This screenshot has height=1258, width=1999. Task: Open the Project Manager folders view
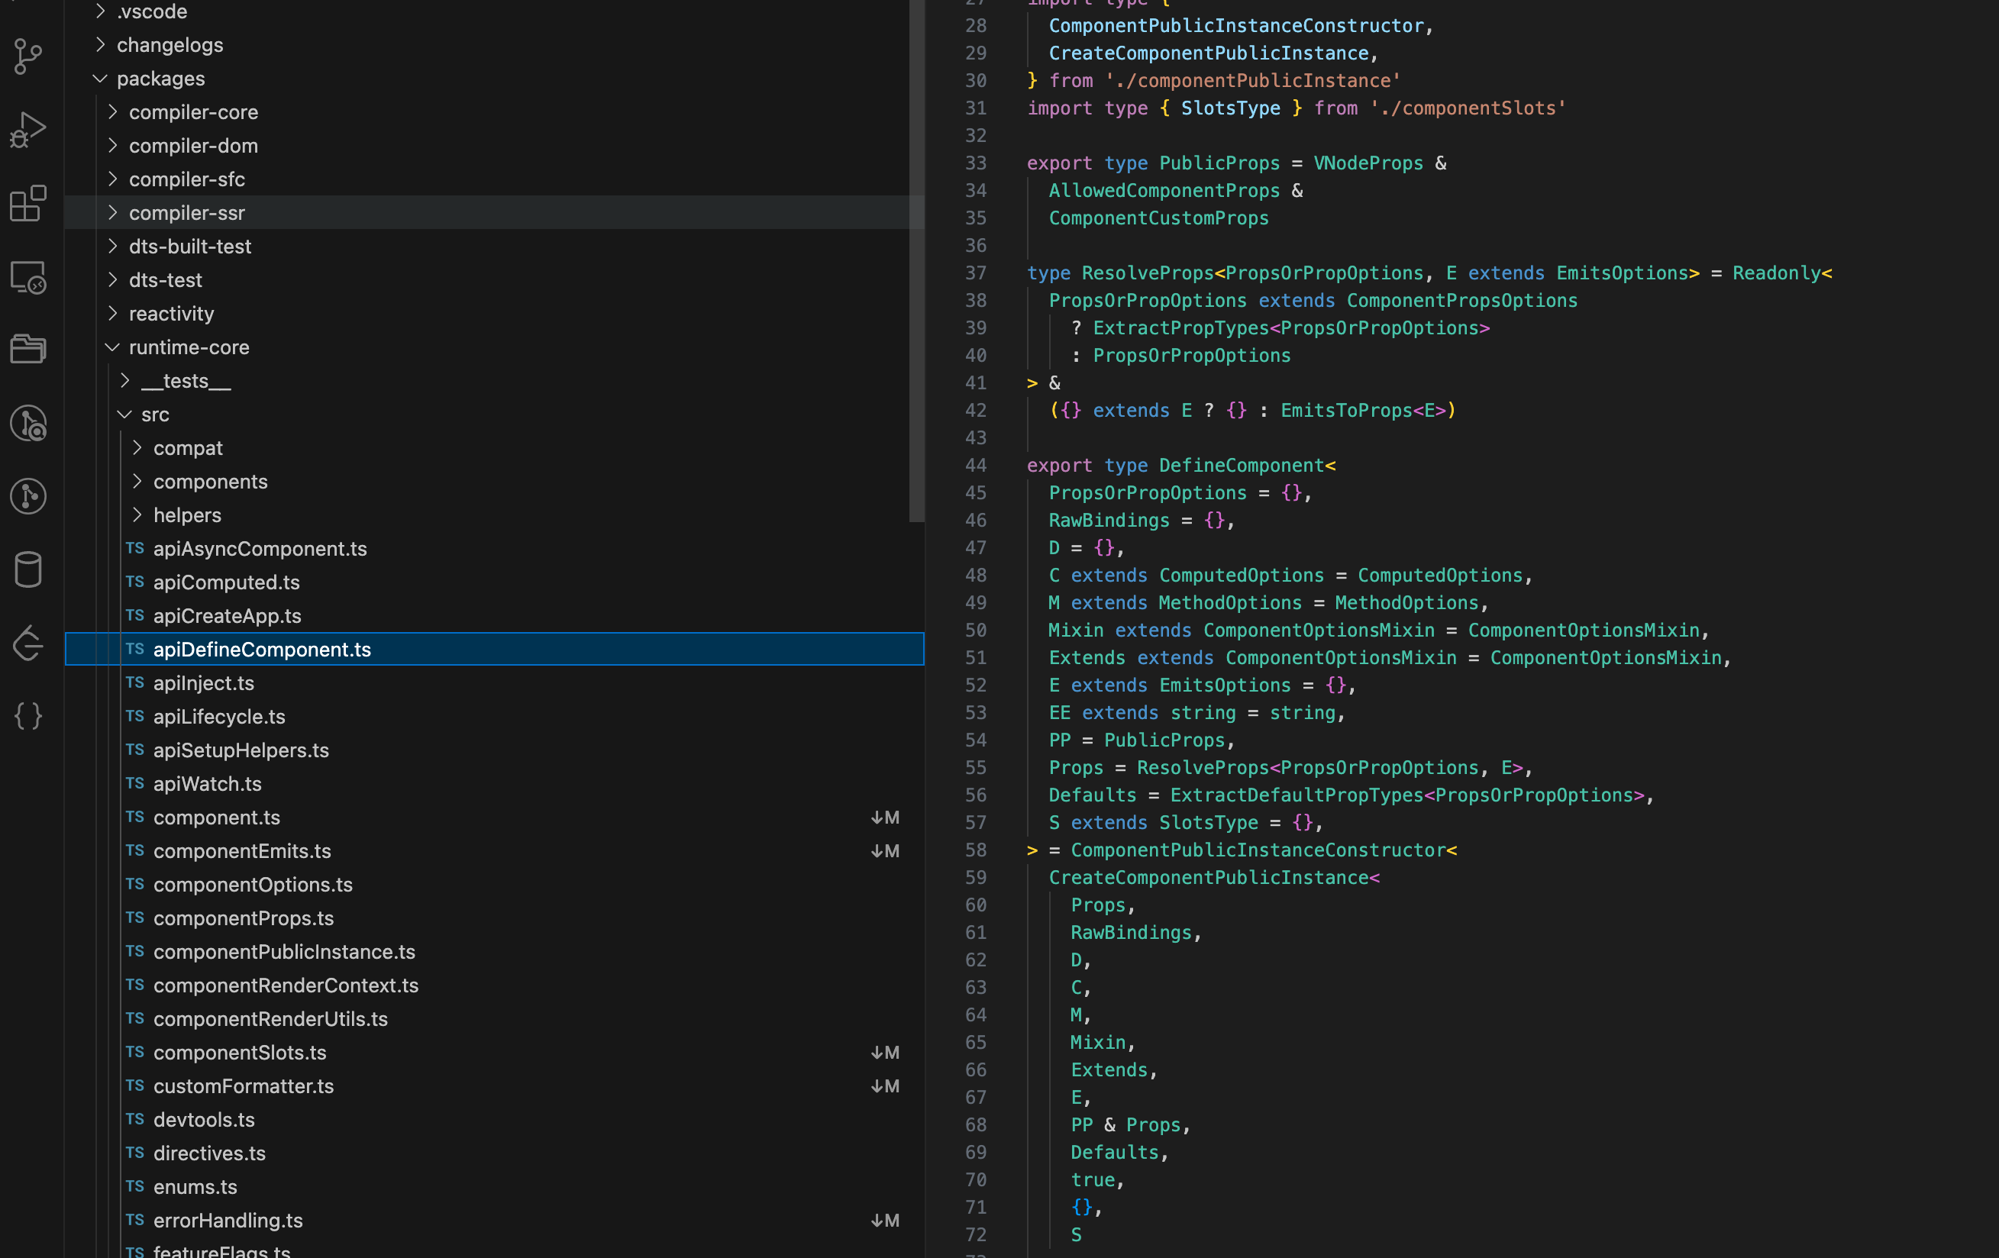point(29,350)
